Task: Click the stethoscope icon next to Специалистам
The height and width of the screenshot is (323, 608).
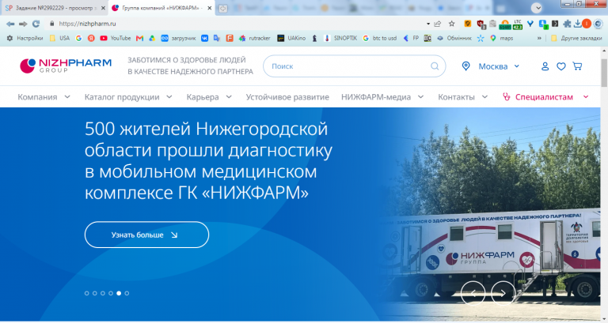Action: 506,96
